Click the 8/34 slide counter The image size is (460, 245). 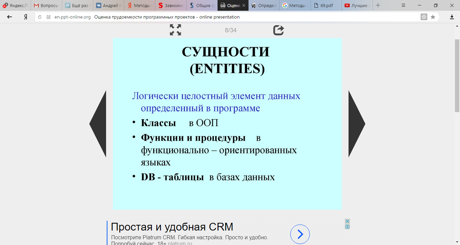(231, 30)
